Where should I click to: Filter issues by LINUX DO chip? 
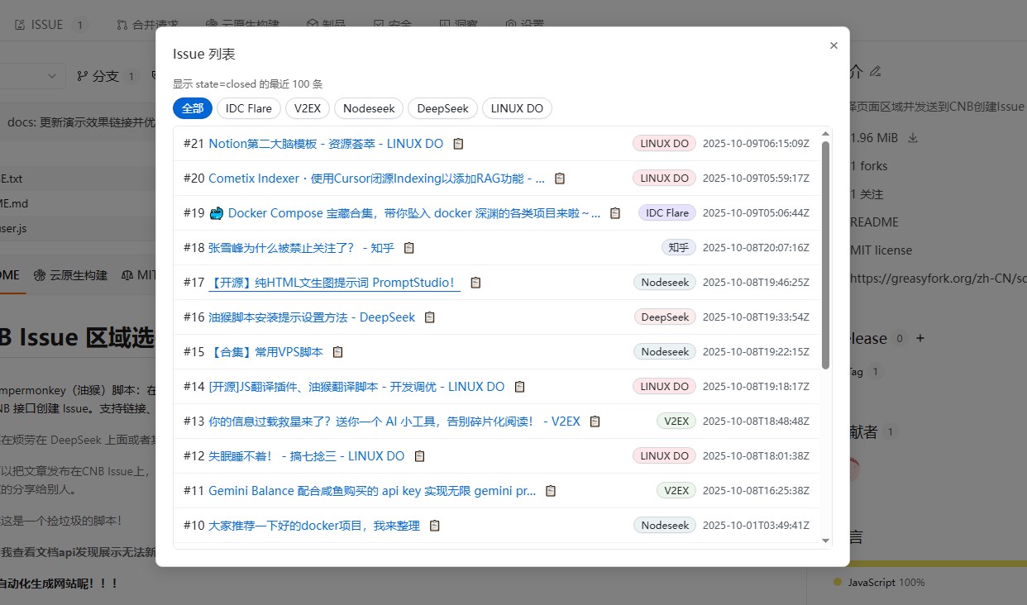click(517, 108)
